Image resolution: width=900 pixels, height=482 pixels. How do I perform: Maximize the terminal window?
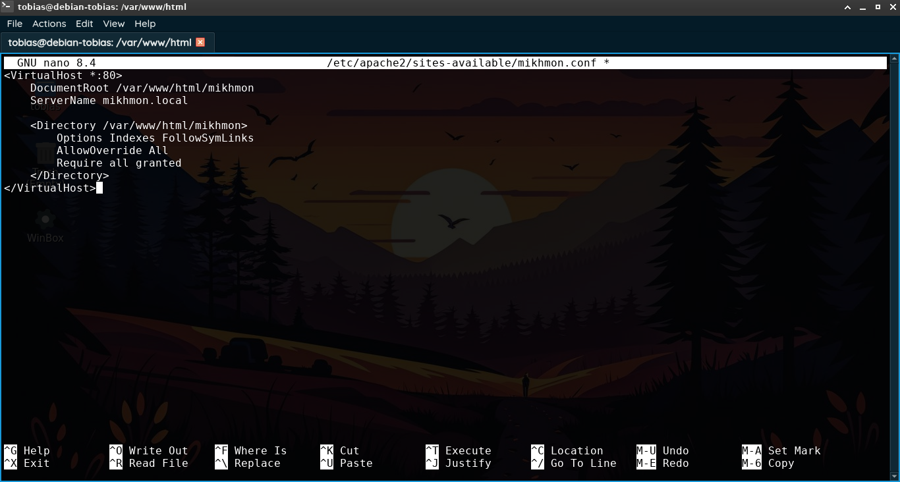[878, 7]
